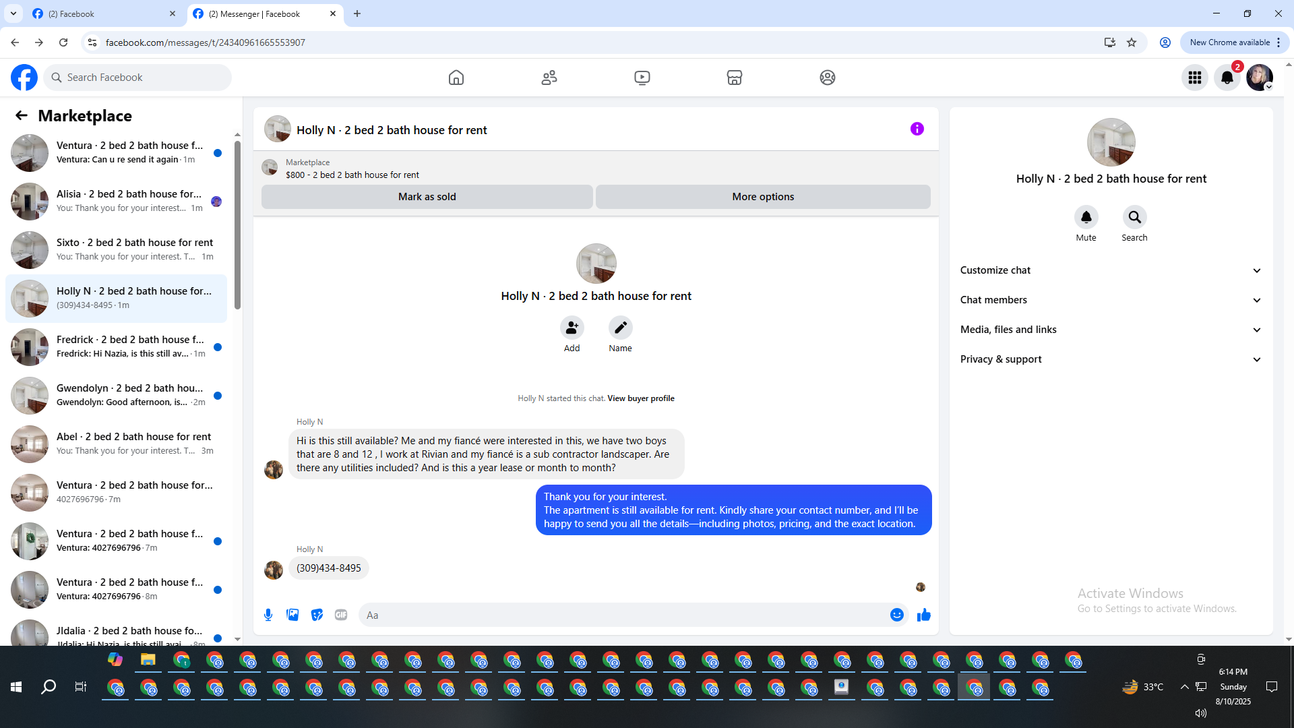This screenshot has width=1294, height=728.
Task: Open the View buyer profile link
Action: pos(640,398)
